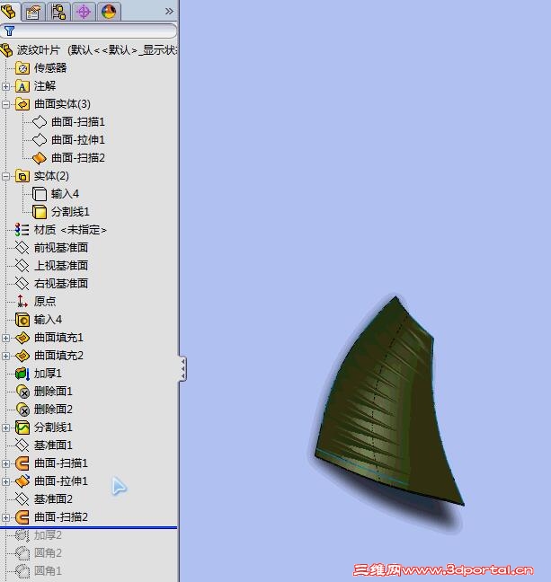Select the 基准面1 plane icon

point(22,445)
